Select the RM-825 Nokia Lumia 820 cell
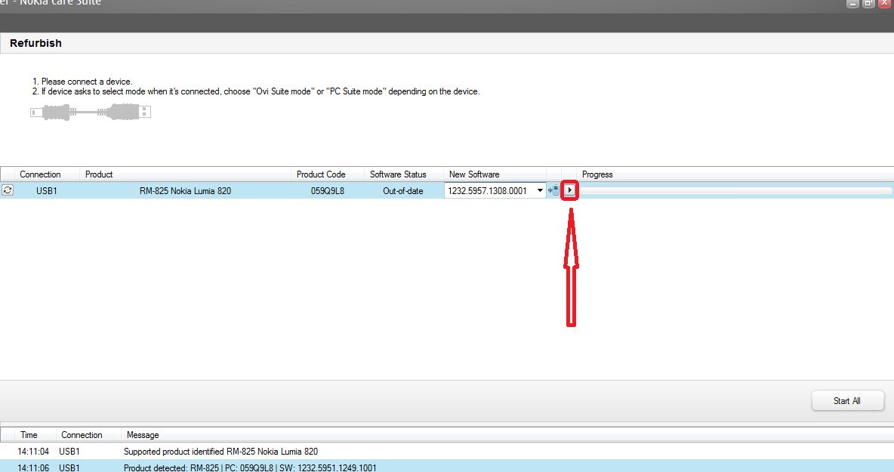This screenshot has height=472, width=894. [185, 191]
